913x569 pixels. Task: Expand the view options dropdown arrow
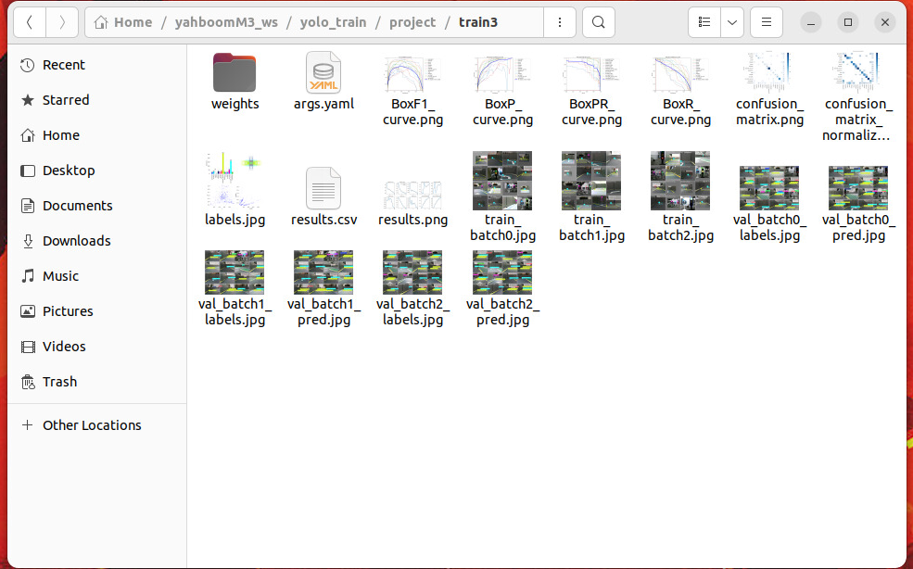732,22
